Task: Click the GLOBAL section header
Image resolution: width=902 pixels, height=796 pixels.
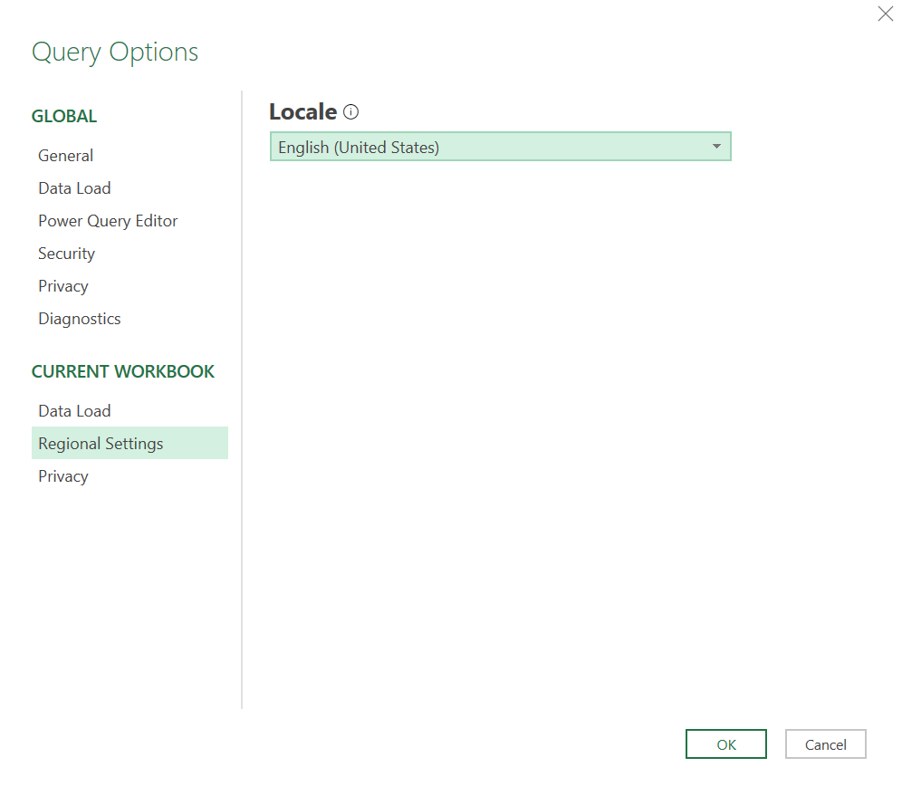Action: 64,116
